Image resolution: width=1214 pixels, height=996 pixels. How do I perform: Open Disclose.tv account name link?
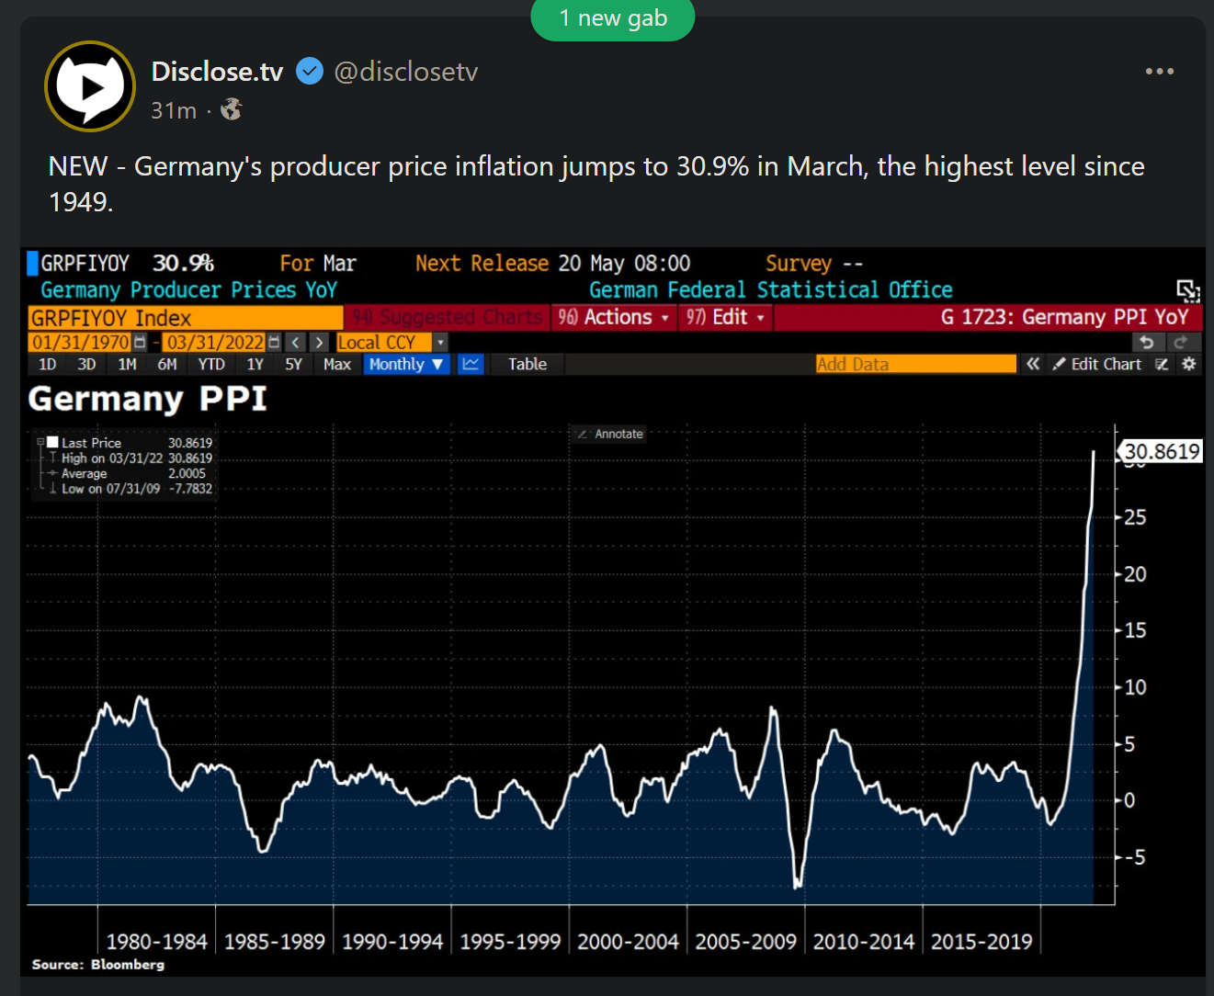[x=218, y=72]
